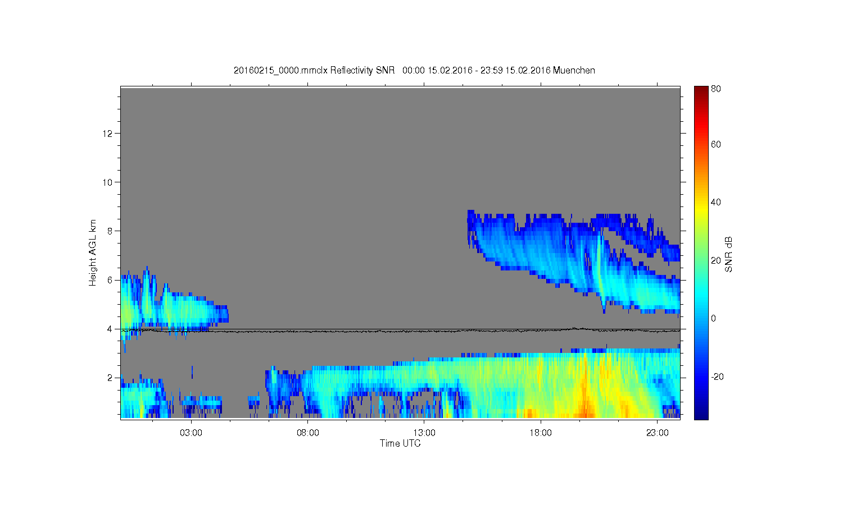Click the 23:00 time tick label
This screenshot has height=505, width=843.
click(x=658, y=433)
